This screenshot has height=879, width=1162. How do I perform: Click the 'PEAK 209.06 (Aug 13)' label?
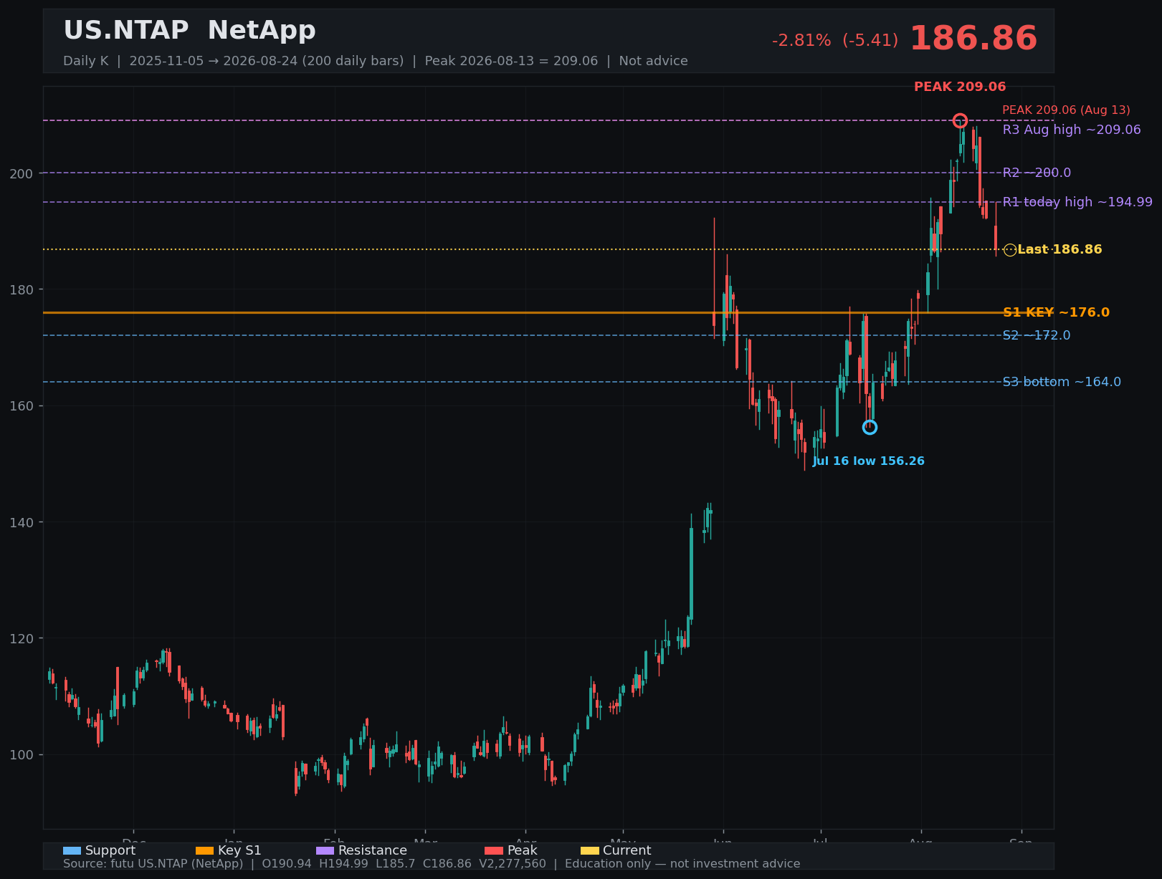(1066, 110)
